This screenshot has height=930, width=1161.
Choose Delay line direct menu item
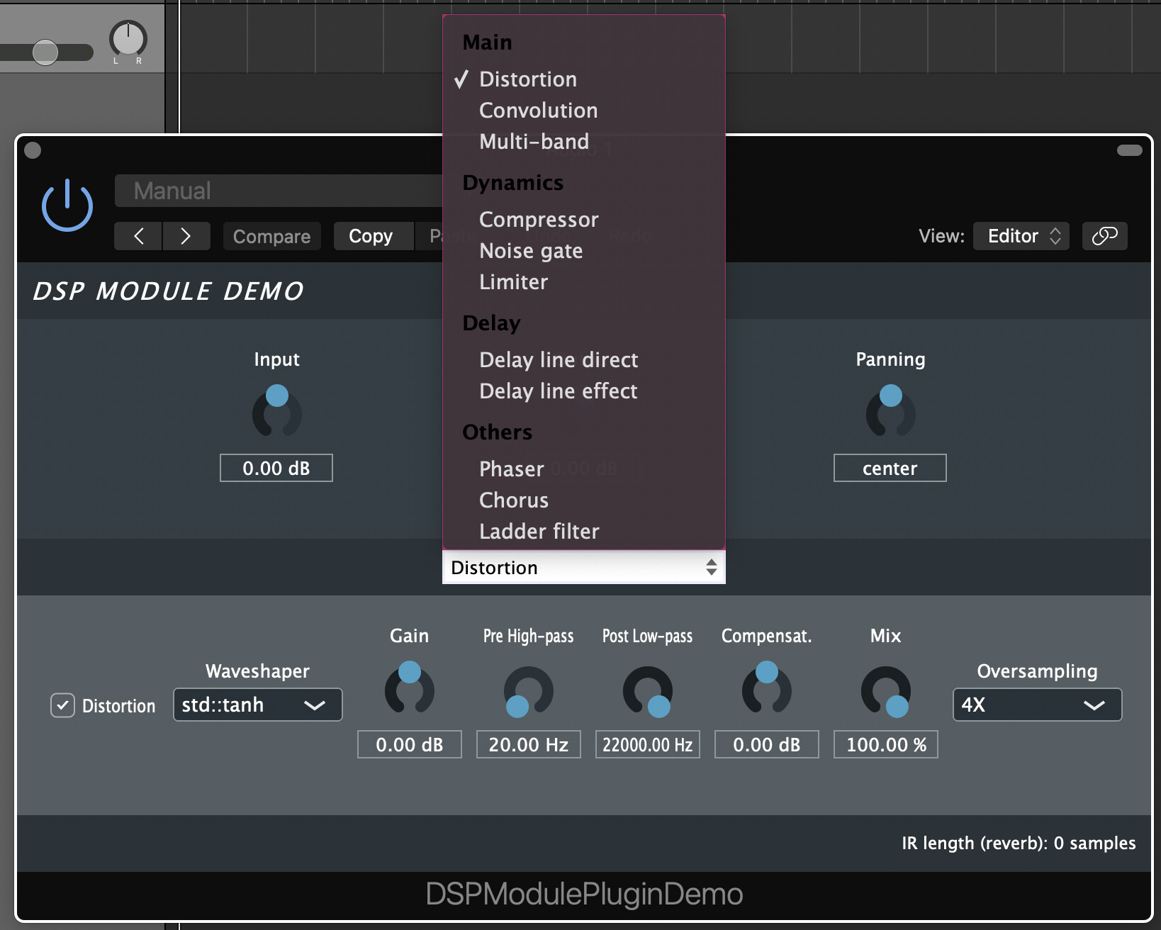point(584,360)
